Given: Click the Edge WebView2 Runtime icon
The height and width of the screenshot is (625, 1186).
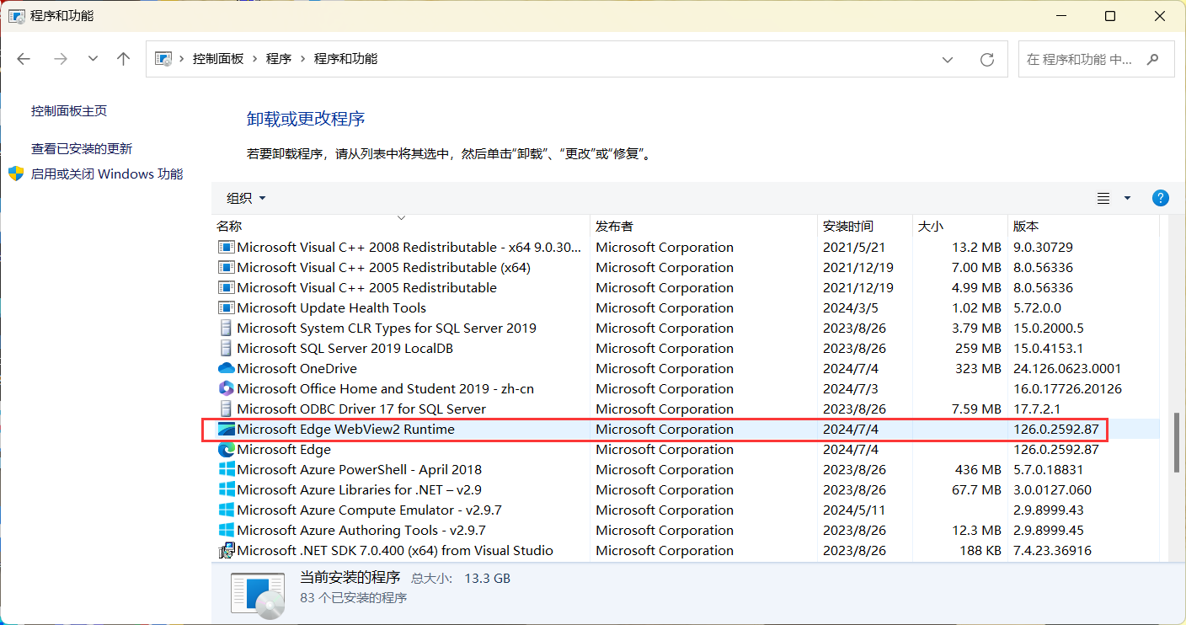Looking at the screenshot, I should click(226, 430).
